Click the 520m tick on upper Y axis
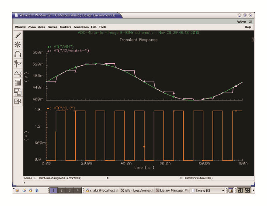The width and height of the screenshot is (267, 206). pyautogui.click(x=38, y=65)
